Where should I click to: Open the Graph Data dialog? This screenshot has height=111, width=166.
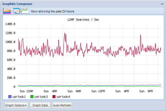click(40, 105)
